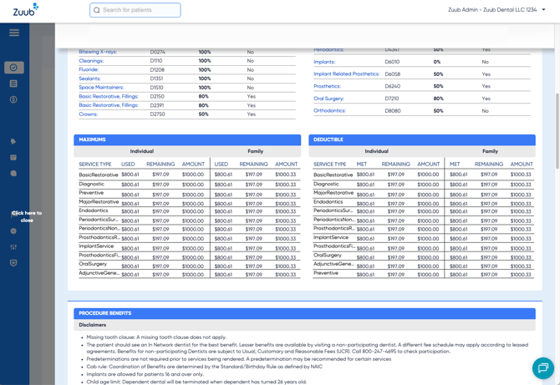The height and width of the screenshot is (385, 560).
Task: Click the shield icon in sidebar
Action: pos(13,263)
